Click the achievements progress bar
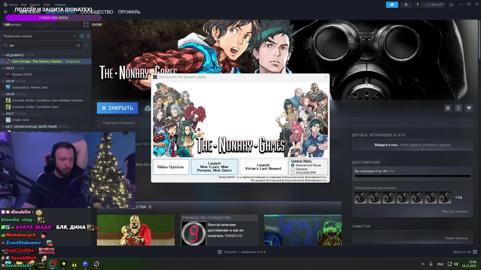 click(412, 175)
